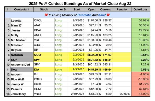Select the yellow QQQ stock cell
Viewport: 155px width, 101px height.
tap(44, 55)
